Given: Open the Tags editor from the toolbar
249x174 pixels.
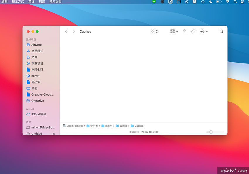Looking at the screenshot, I should pos(193,31).
